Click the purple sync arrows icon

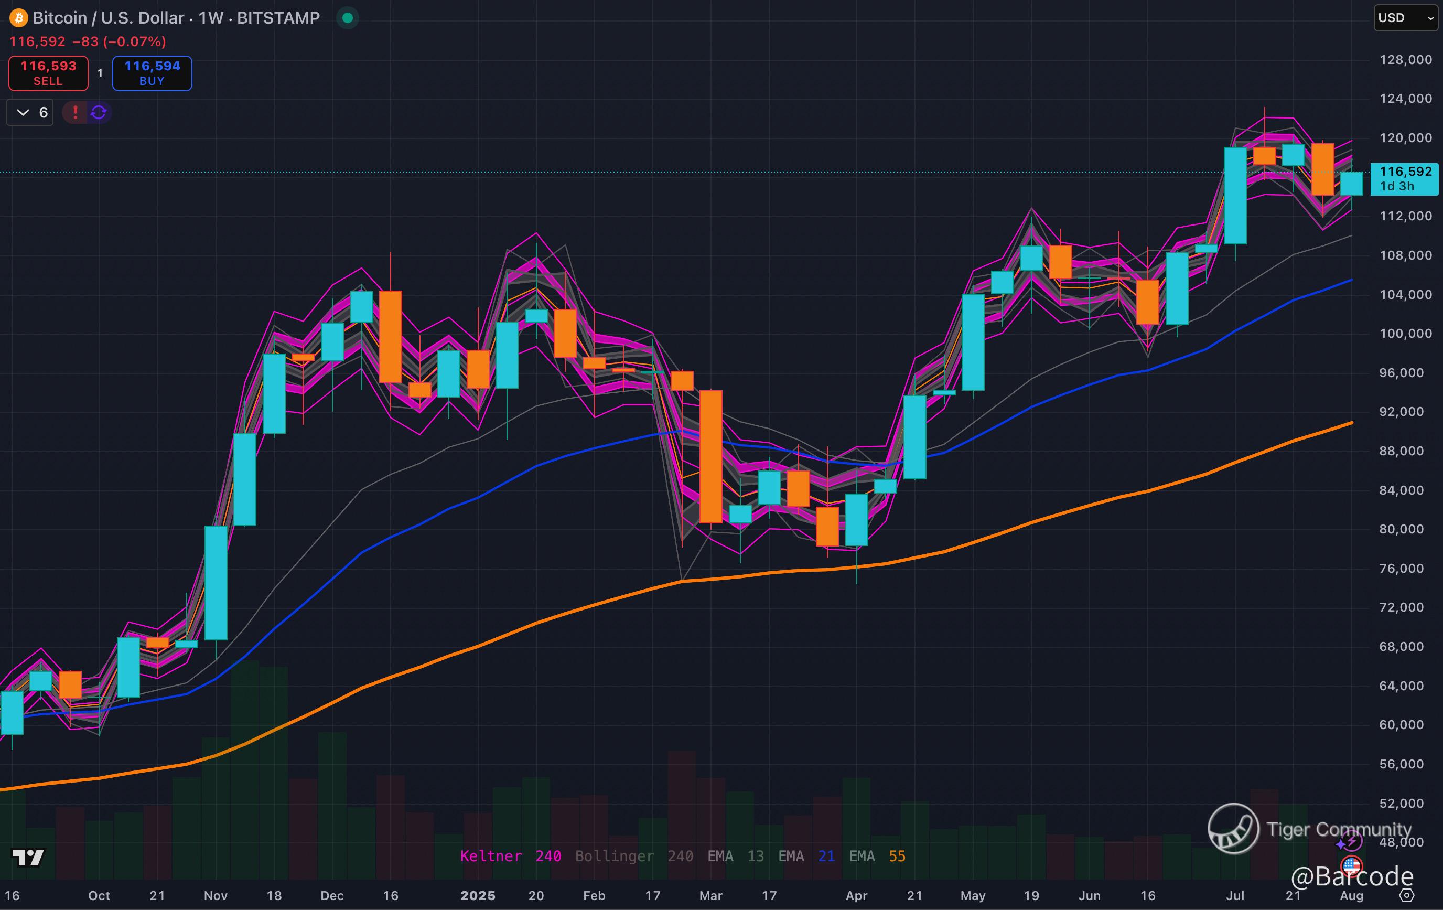[99, 113]
